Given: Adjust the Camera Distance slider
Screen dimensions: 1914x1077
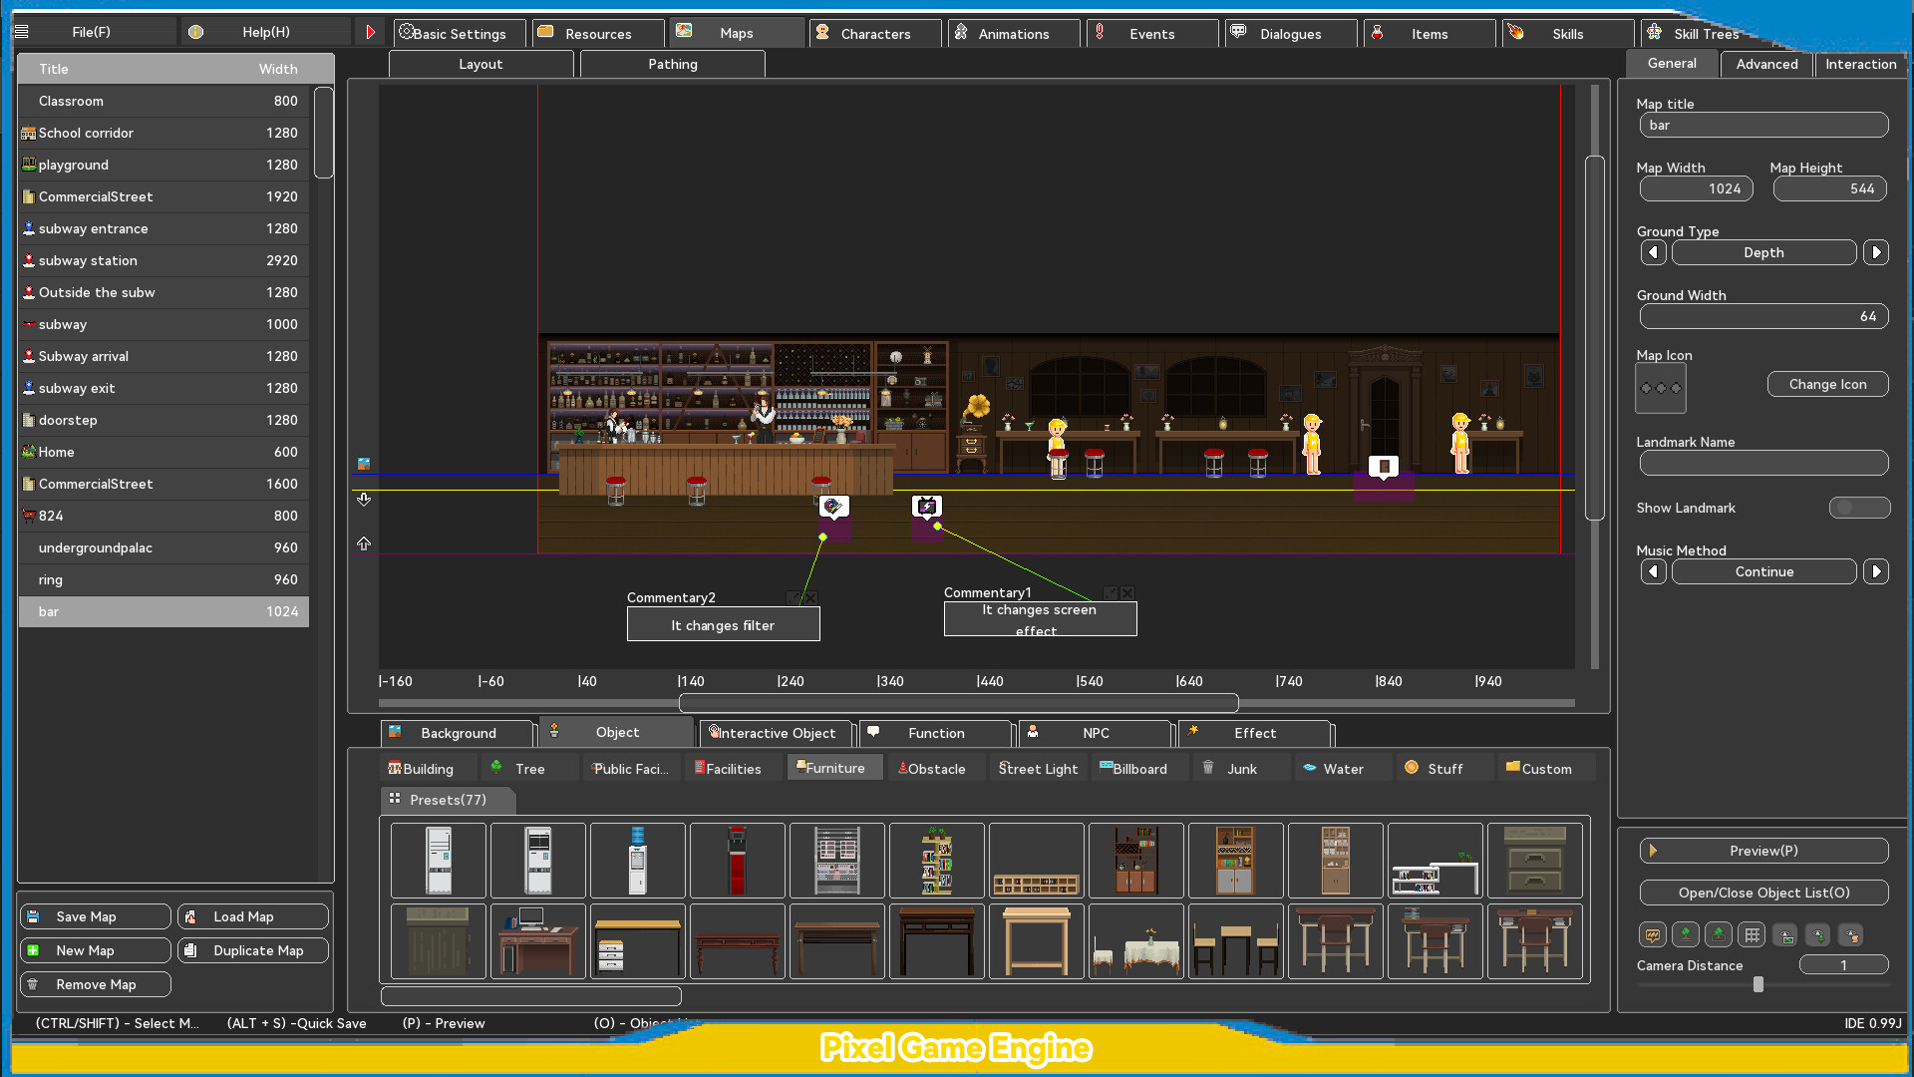Looking at the screenshot, I should point(1757,985).
